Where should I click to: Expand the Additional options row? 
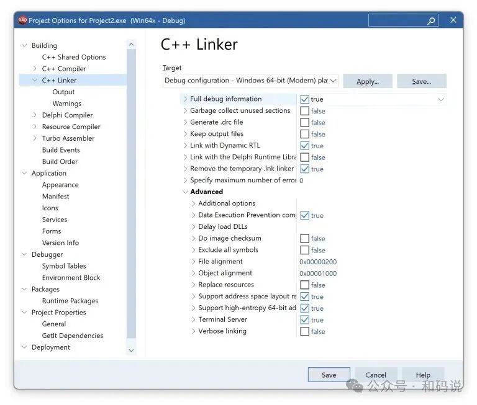click(193, 203)
